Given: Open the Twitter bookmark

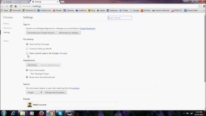Looking at the screenshot, I should tap(124, 10).
